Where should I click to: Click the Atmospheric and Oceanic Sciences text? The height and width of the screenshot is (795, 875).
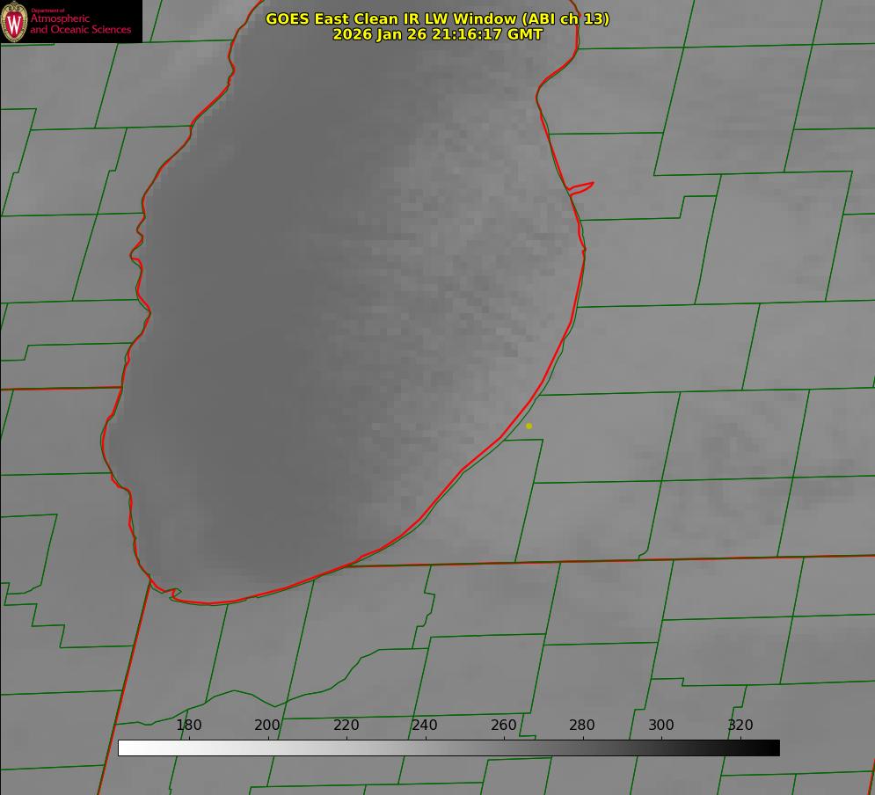tap(81, 25)
